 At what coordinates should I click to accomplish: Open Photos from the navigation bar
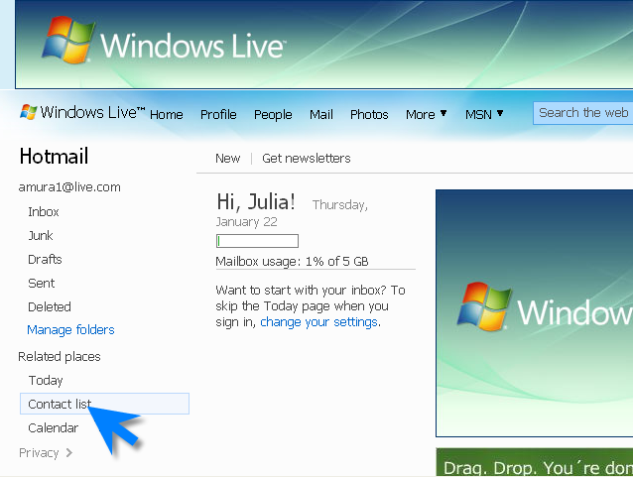point(369,115)
